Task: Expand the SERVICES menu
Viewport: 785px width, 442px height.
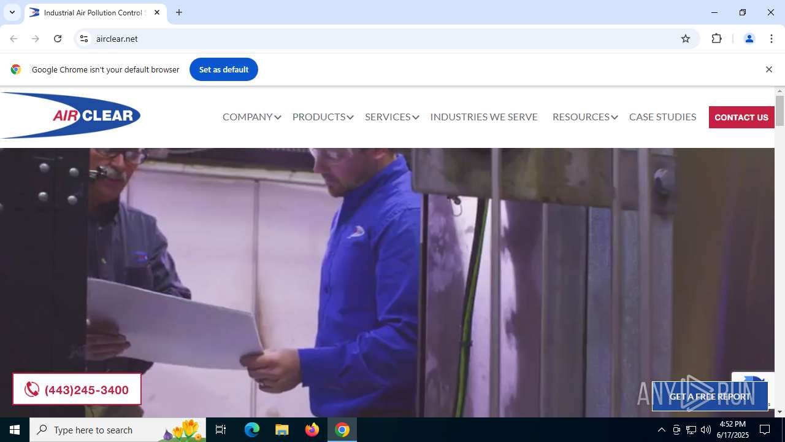Action: tap(392, 117)
